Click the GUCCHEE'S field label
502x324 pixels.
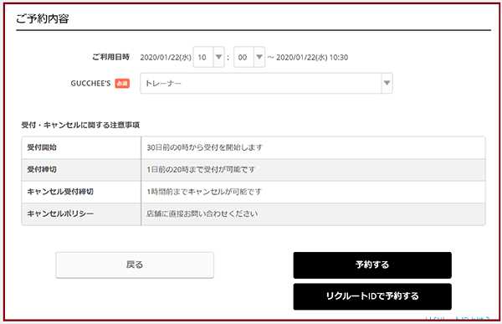[90, 84]
